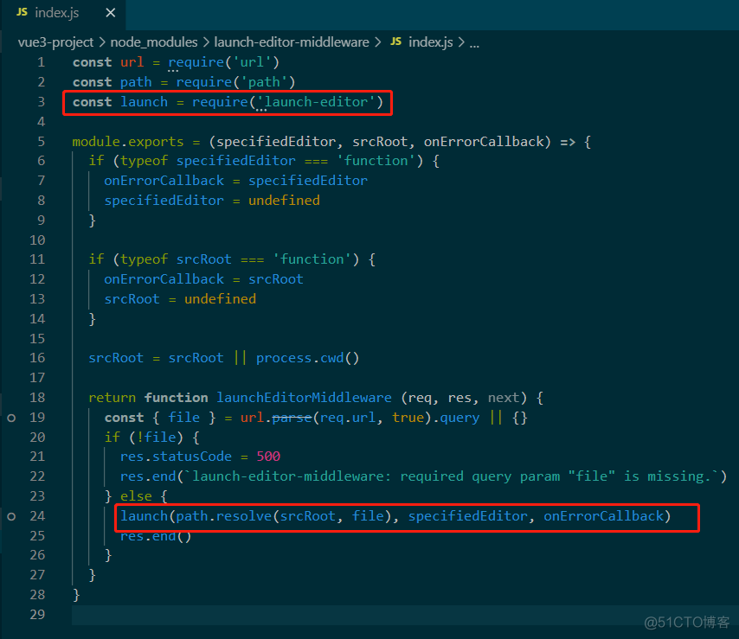Open the vue3-project breadcrumb dropdown

tap(56, 42)
